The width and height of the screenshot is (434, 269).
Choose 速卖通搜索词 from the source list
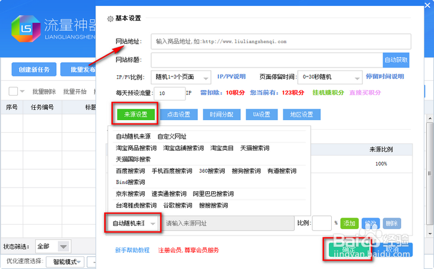169,194
